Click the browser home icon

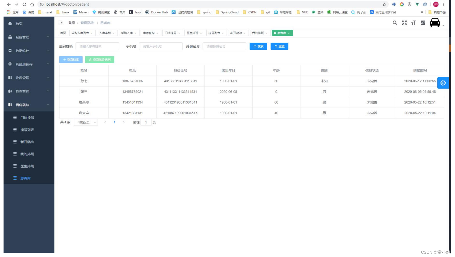(x=32, y=4)
